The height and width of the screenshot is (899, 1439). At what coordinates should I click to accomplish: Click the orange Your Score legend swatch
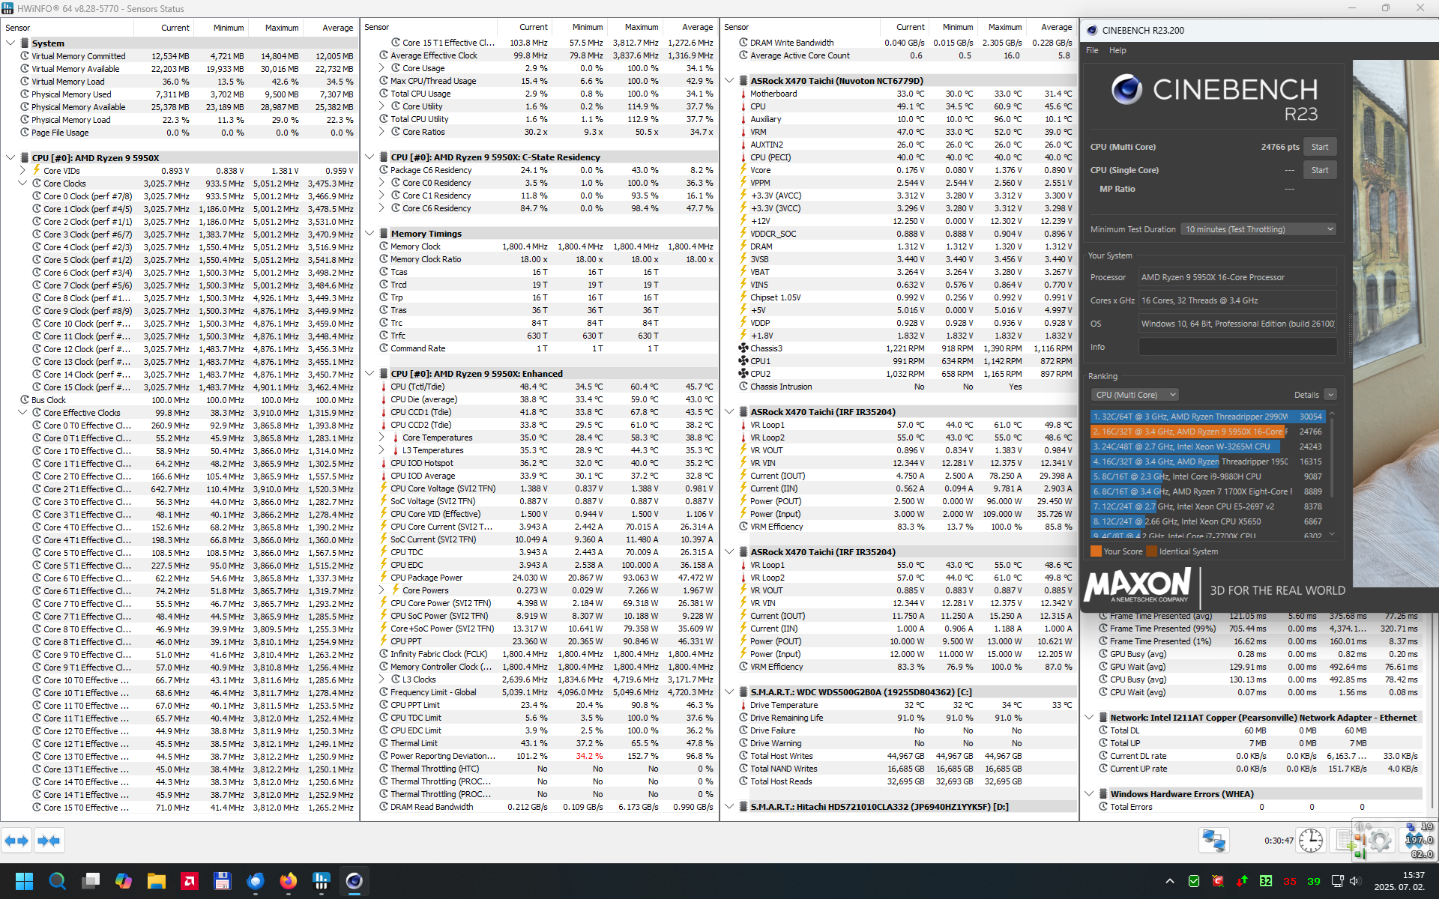(x=1096, y=551)
